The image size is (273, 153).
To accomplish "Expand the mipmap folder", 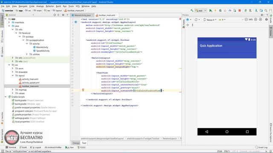I will [12, 90].
